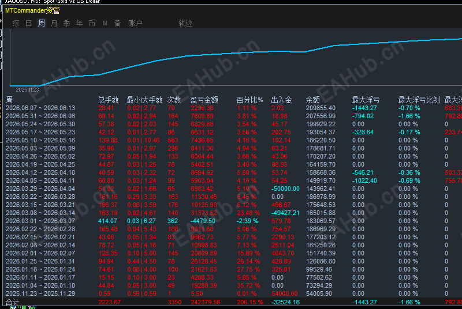Select week row 2026.02.01 ~ 2026.02.07
Viewport: 462px width, 309px height.
[233, 253]
